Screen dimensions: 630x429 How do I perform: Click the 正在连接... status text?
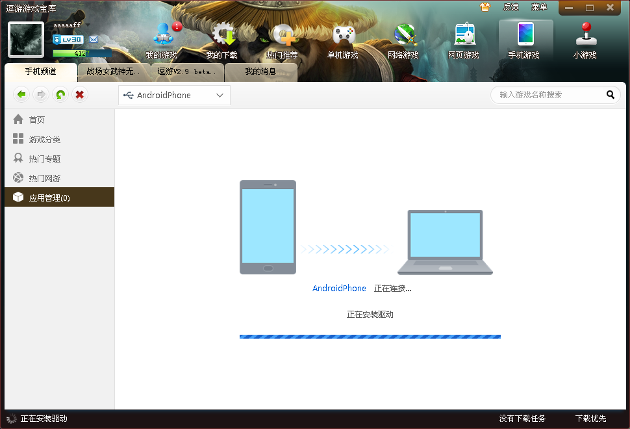(392, 289)
